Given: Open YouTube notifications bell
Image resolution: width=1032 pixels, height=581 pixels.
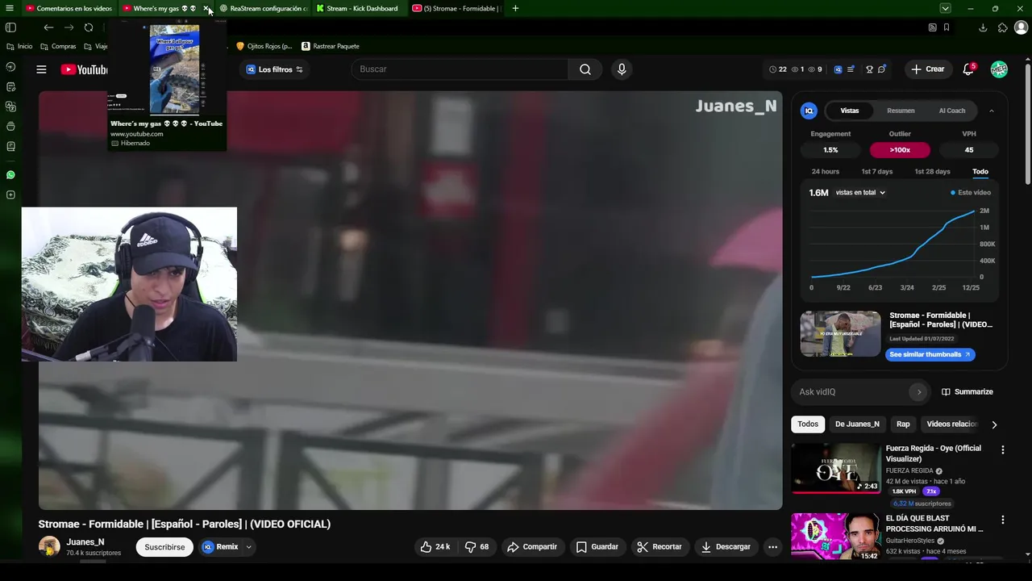Looking at the screenshot, I should click(x=968, y=69).
